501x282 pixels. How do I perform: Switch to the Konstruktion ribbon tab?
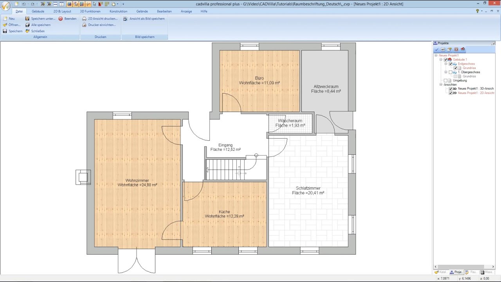[118, 11]
